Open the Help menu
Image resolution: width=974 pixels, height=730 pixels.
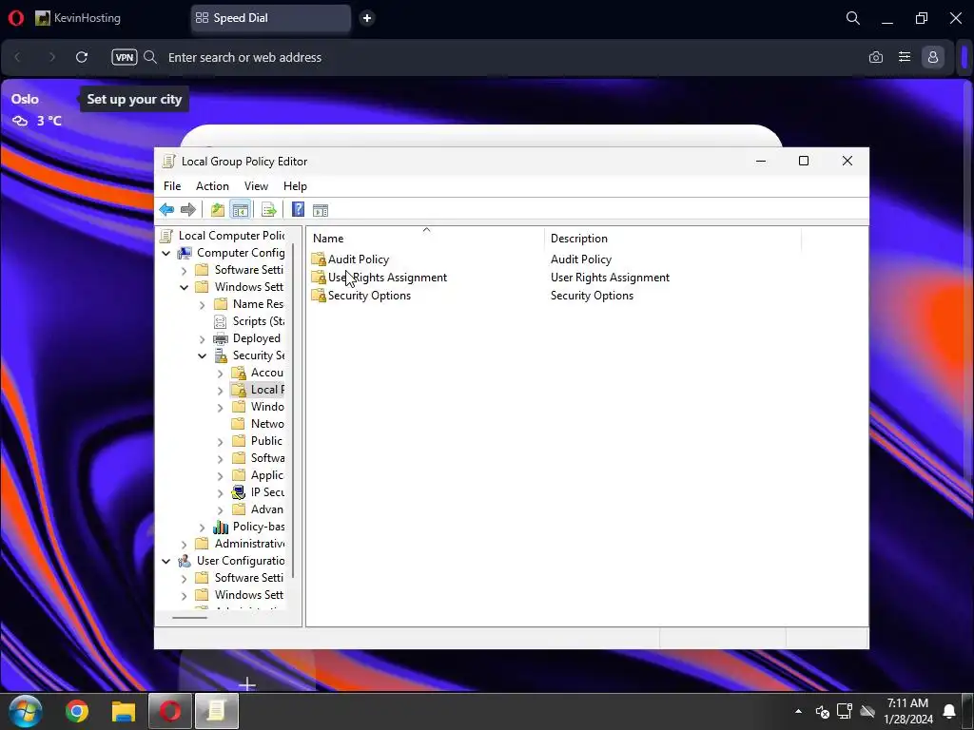point(295,186)
